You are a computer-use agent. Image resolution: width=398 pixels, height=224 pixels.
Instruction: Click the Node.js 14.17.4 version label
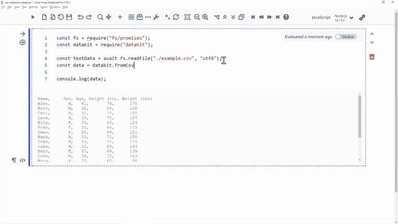[341, 18]
